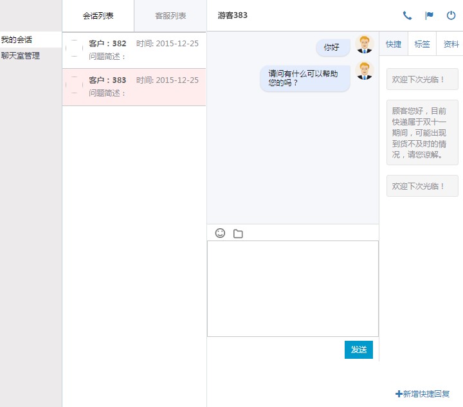
Task: Click the message text input area
Action: (x=293, y=289)
